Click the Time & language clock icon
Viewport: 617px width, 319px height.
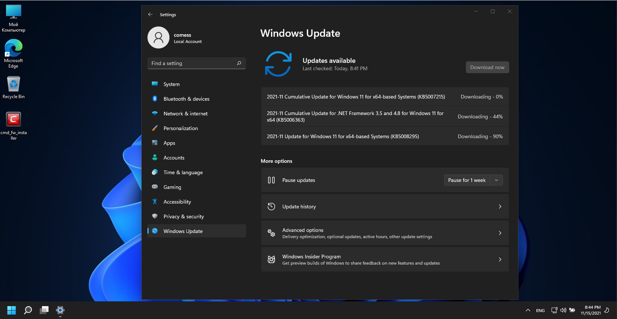(155, 172)
